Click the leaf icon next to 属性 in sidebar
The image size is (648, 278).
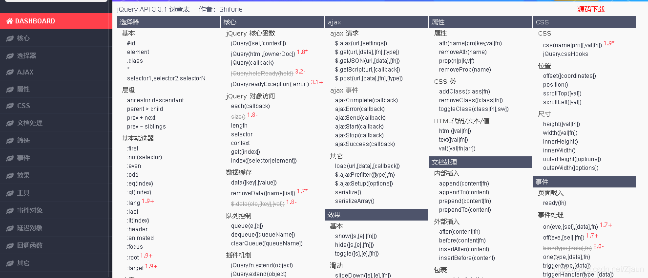(x=9, y=89)
